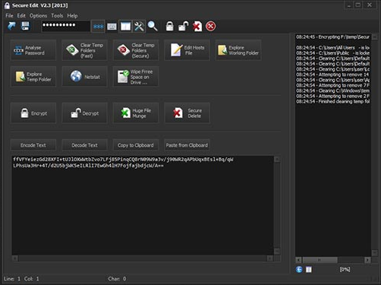Image resolution: width=381 pixels, height=285 pixels.
Task: Open the Tools menu
Action: [57, 16]
